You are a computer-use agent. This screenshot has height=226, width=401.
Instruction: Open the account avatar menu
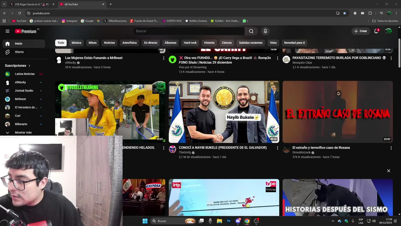coord(388,31)
